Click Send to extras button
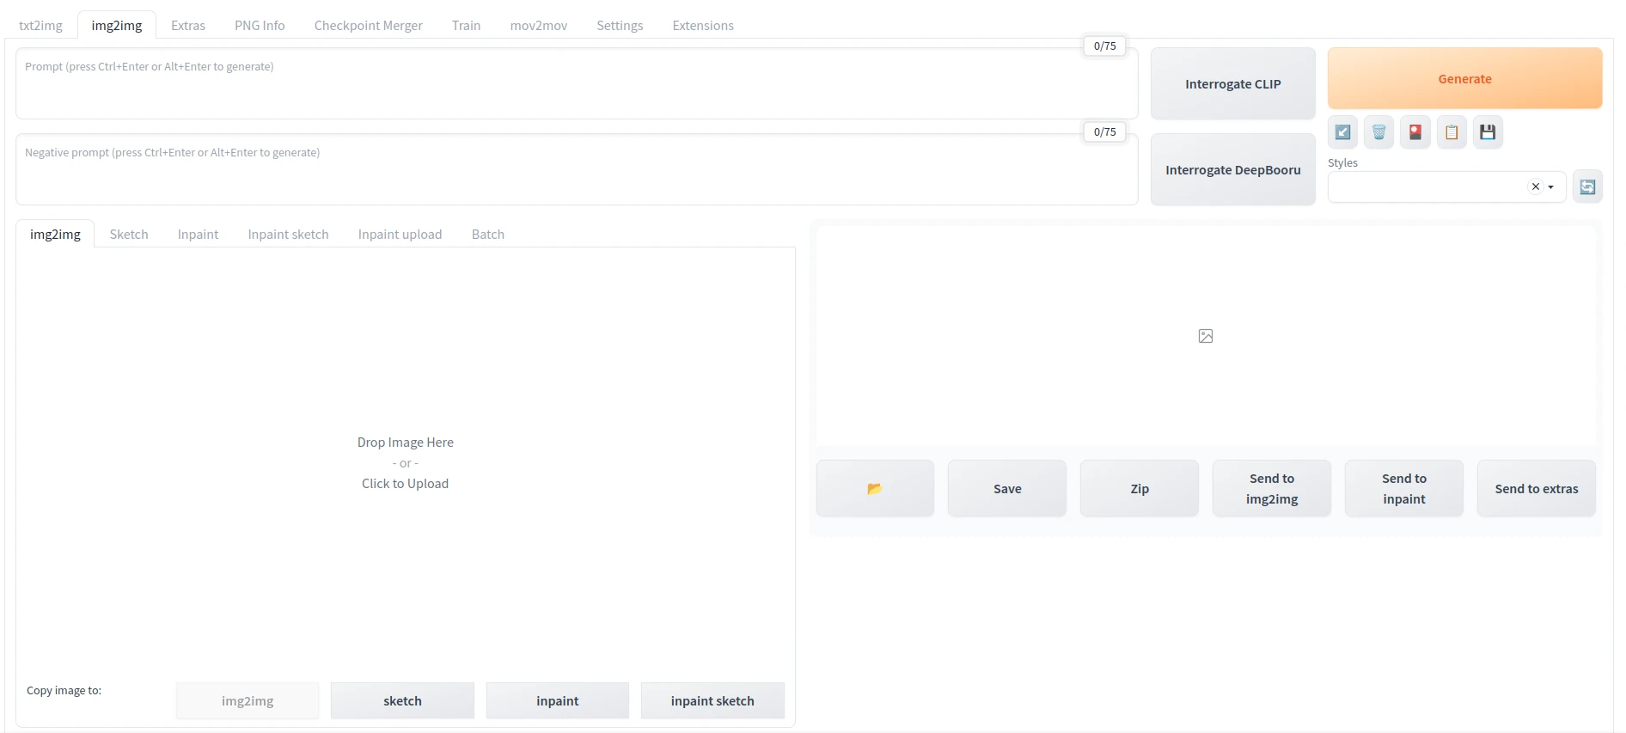 (1536, 488)
